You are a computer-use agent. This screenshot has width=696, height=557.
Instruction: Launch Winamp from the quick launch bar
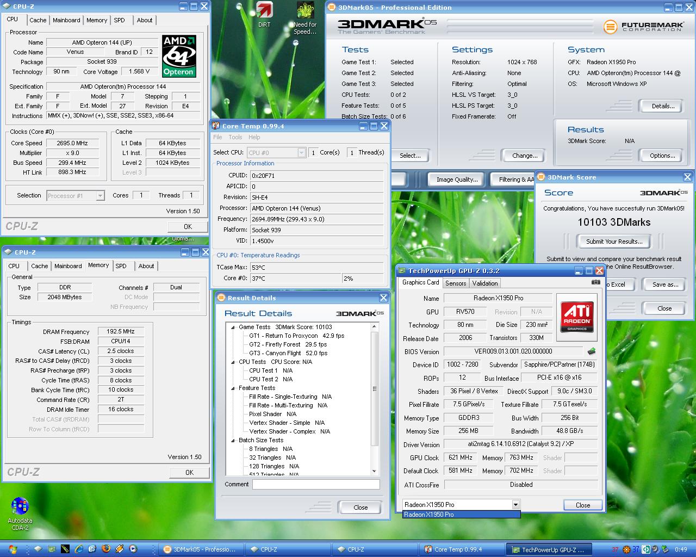[x=120, y=549]
